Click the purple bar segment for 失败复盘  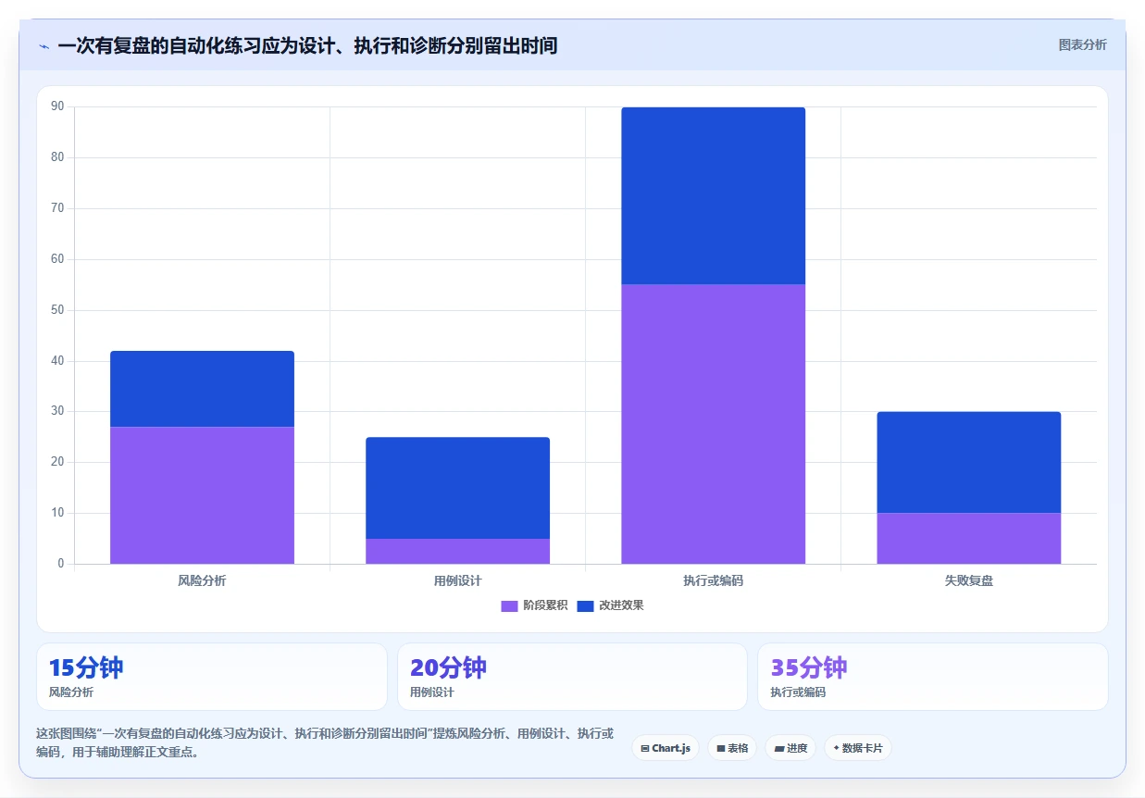[x=969, y=538]
